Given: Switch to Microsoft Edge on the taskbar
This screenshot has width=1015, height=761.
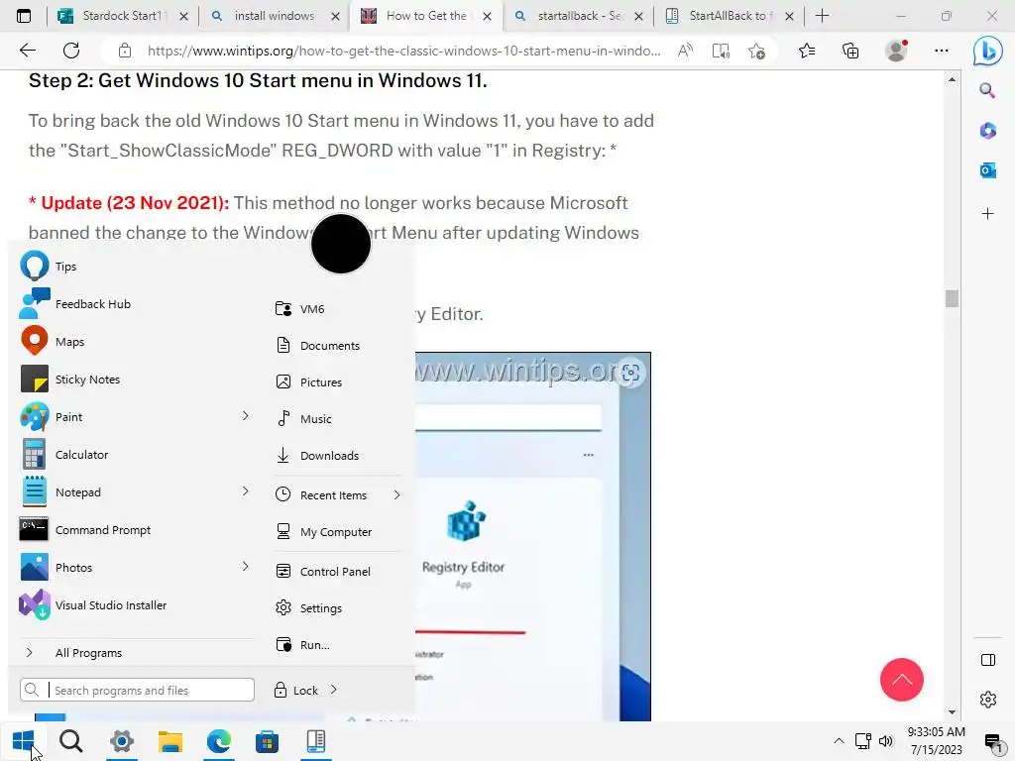Looking at the screenshot, I should pyautogui.click(x=219, y=741).
